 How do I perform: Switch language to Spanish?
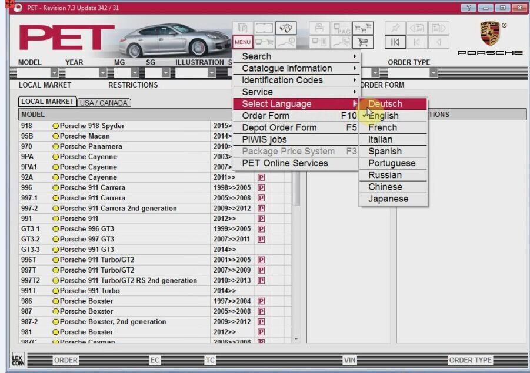393,151
